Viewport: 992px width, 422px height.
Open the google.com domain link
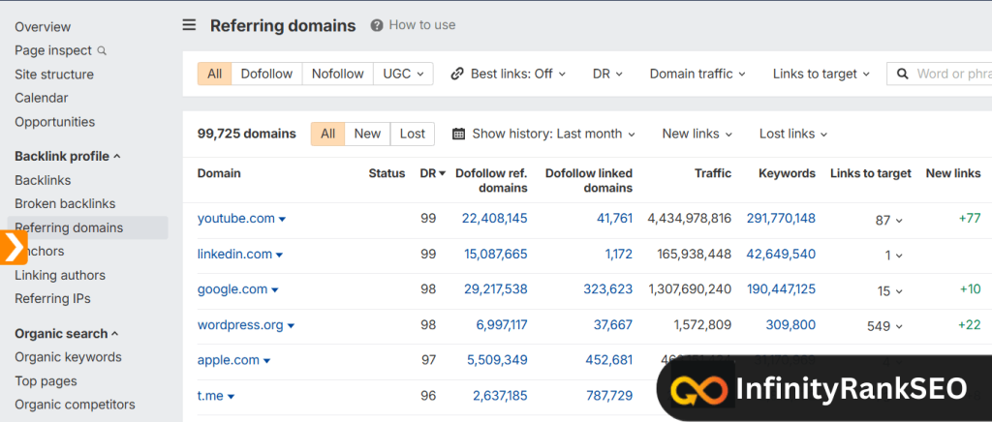(232, 289)
